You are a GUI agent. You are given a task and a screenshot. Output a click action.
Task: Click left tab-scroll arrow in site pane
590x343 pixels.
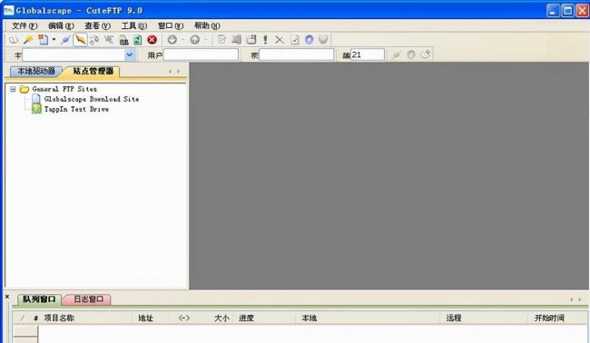click(x=171, y=71)
